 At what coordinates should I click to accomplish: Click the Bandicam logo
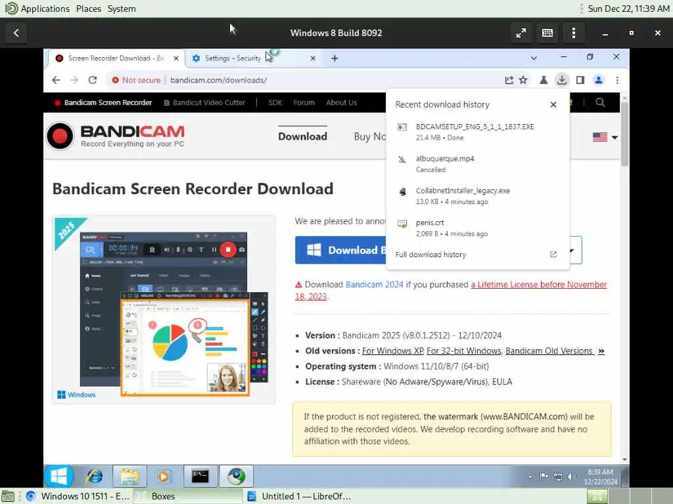[116, 136]
